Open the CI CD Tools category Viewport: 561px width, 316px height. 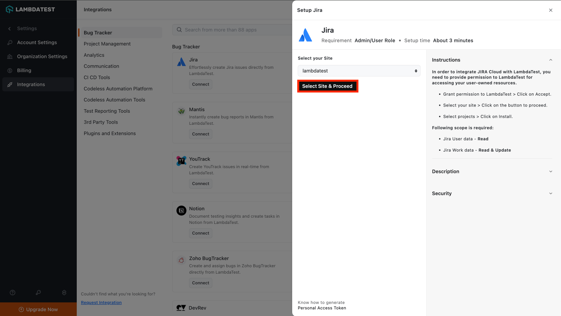pyautogui.click(x=97, y=77)
